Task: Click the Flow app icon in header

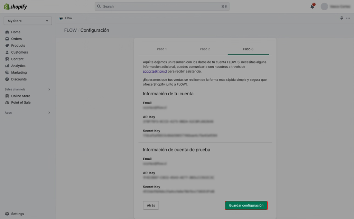Action: pyautogui.click(x=61, y=18)
